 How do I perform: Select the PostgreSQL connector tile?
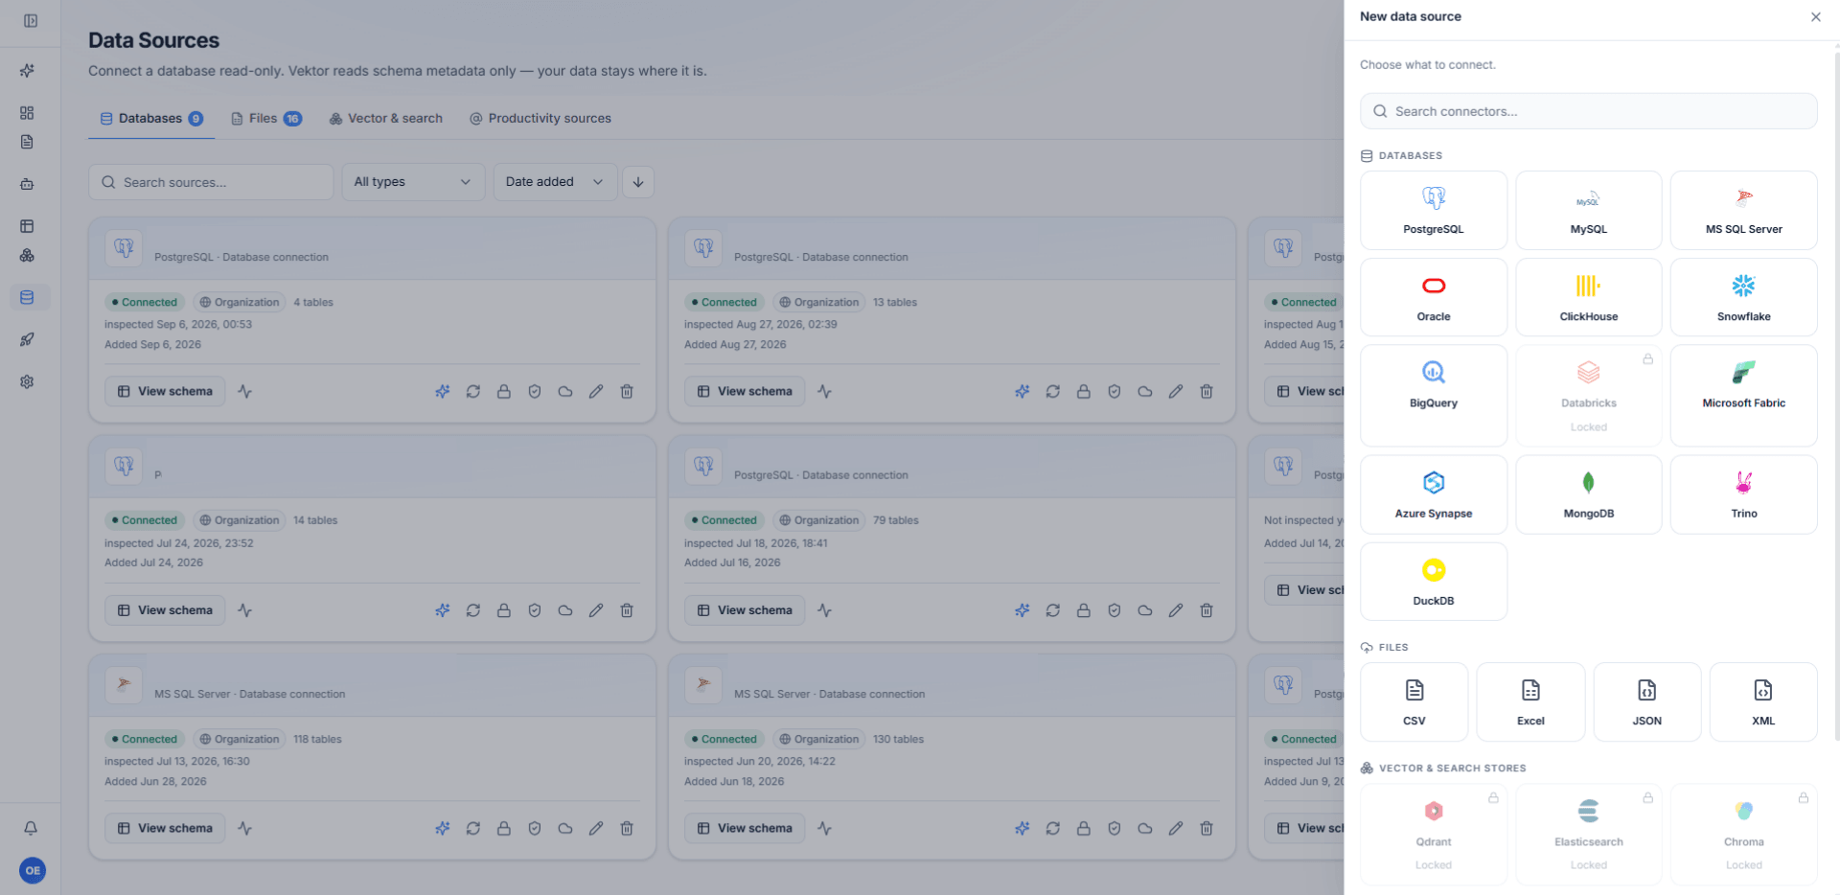[x=1433, y=211]
